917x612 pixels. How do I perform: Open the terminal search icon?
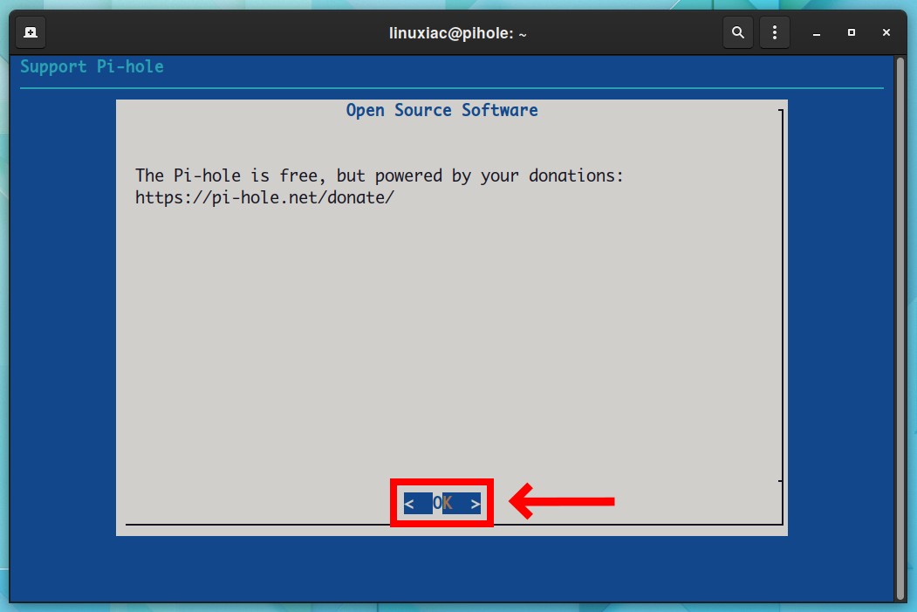738,33
